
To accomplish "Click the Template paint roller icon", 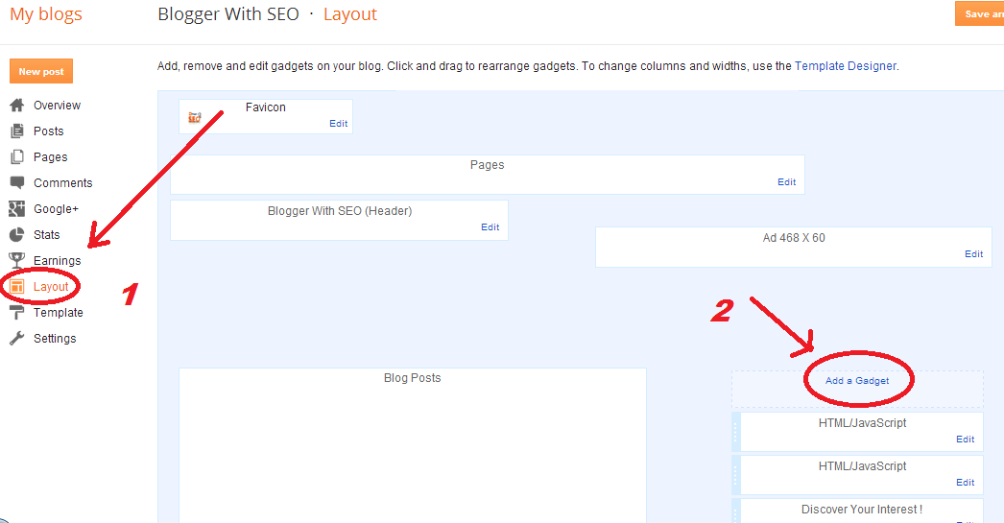I will coord(16,313).
